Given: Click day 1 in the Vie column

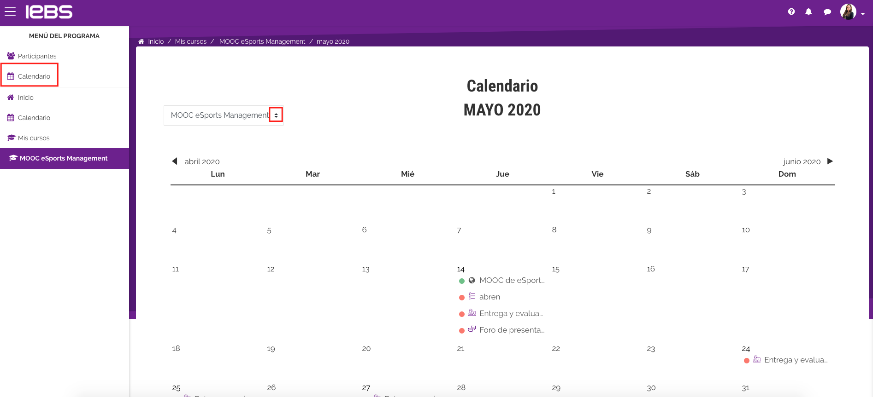Looking at the screenshot, I should pyautogui.click(x=554, y=191).
